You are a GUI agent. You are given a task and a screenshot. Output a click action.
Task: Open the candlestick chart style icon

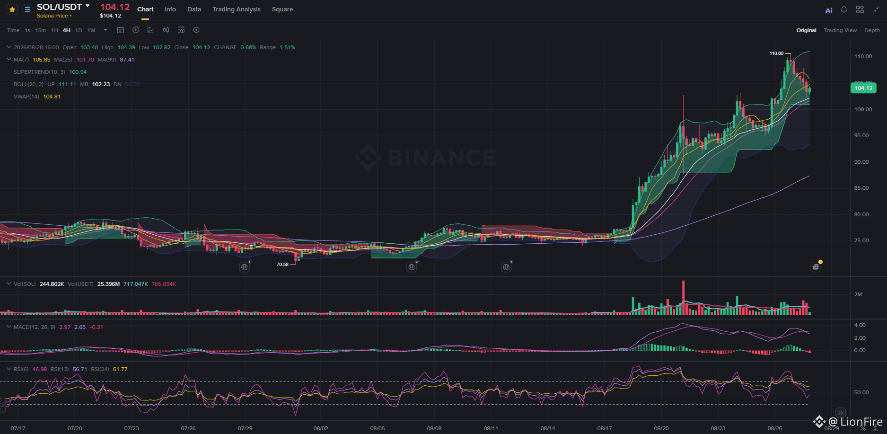[166, 30]
